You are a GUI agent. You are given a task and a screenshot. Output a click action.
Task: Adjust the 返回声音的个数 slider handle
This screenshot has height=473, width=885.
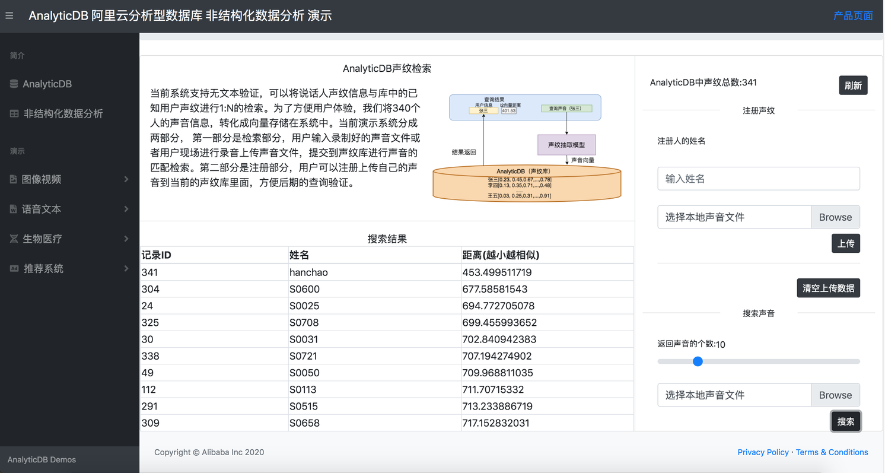[x=698, y=361]
